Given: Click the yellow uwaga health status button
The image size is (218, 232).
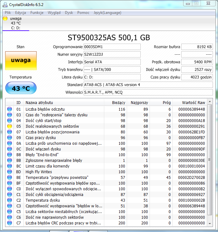Looking at the screenshot, I should click(21, 61).
